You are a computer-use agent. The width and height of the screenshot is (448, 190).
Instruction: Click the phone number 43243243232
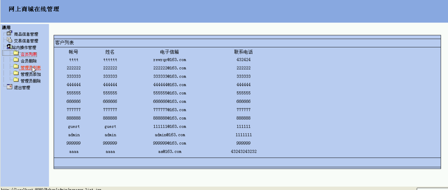point(243,152)
